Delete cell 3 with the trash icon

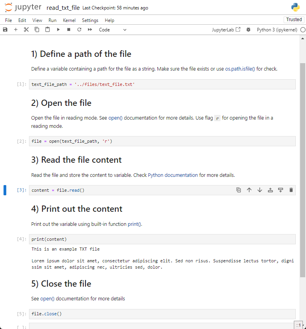click(x=291, y=190)
